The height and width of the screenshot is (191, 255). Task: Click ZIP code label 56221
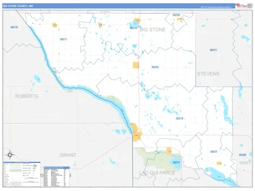coord(214,50)
